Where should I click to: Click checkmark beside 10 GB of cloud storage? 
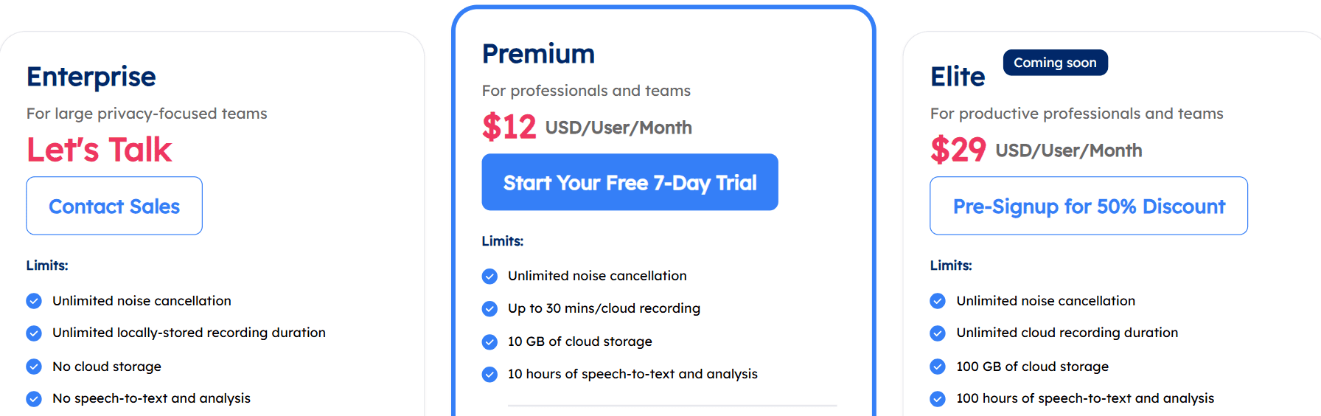tap(489, 342)
